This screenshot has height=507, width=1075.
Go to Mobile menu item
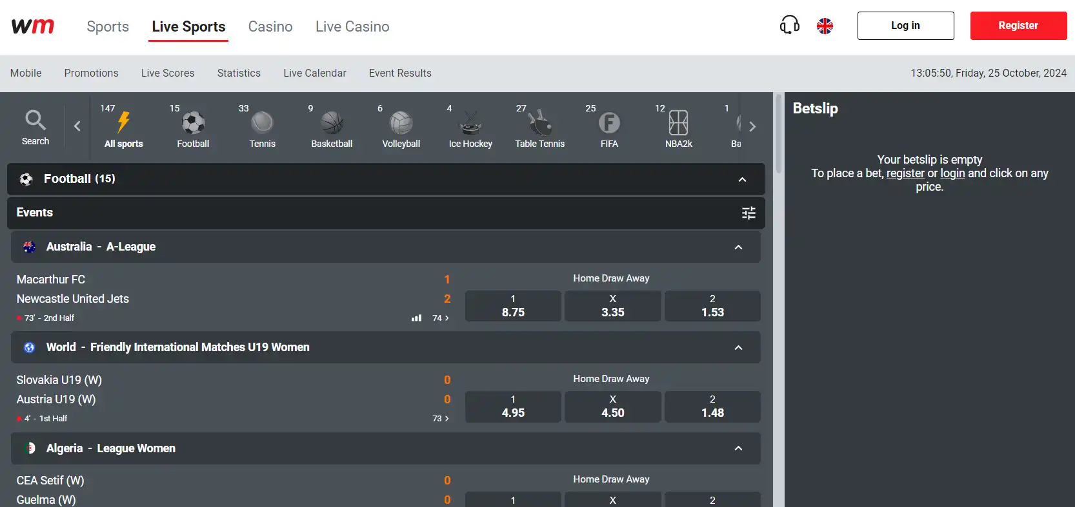click(26, 73)
